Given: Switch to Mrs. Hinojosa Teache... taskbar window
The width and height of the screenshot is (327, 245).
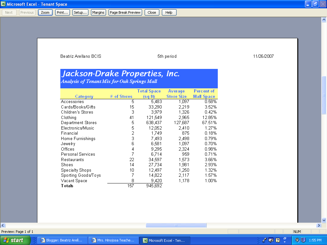Looking at the screenshot, I should 114,241.
